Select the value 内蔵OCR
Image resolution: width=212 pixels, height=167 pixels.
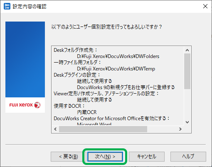(x=87, y=112)
